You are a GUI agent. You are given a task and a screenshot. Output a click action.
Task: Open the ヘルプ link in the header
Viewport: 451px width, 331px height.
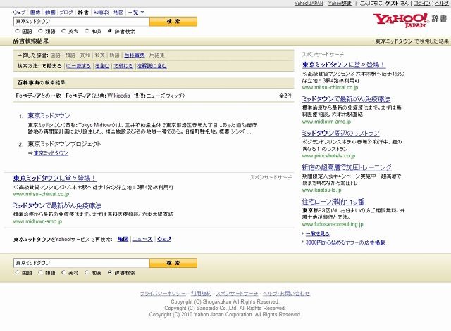coord(442,3)
